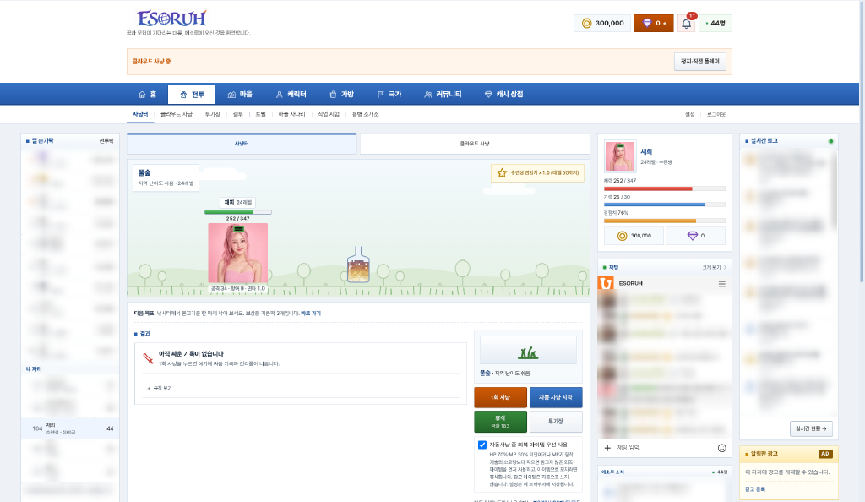865x502 pixels.
Task: Click the plus icon in chat input
Action: [x=607, y=448]
